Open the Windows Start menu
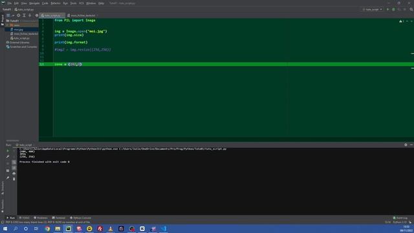 [x=5, y=228]
